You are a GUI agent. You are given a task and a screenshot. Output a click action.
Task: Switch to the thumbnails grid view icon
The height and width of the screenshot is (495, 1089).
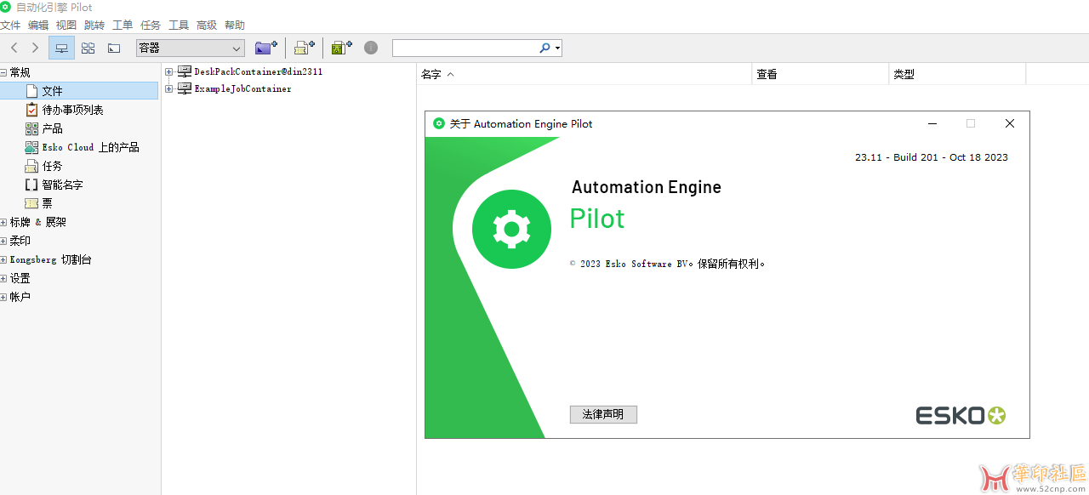pyautogui.click(x=88, y=48)
